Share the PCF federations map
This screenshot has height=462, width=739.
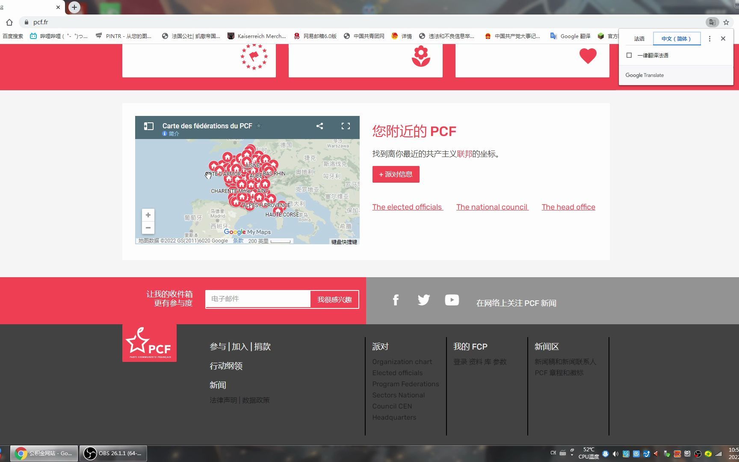319,126
